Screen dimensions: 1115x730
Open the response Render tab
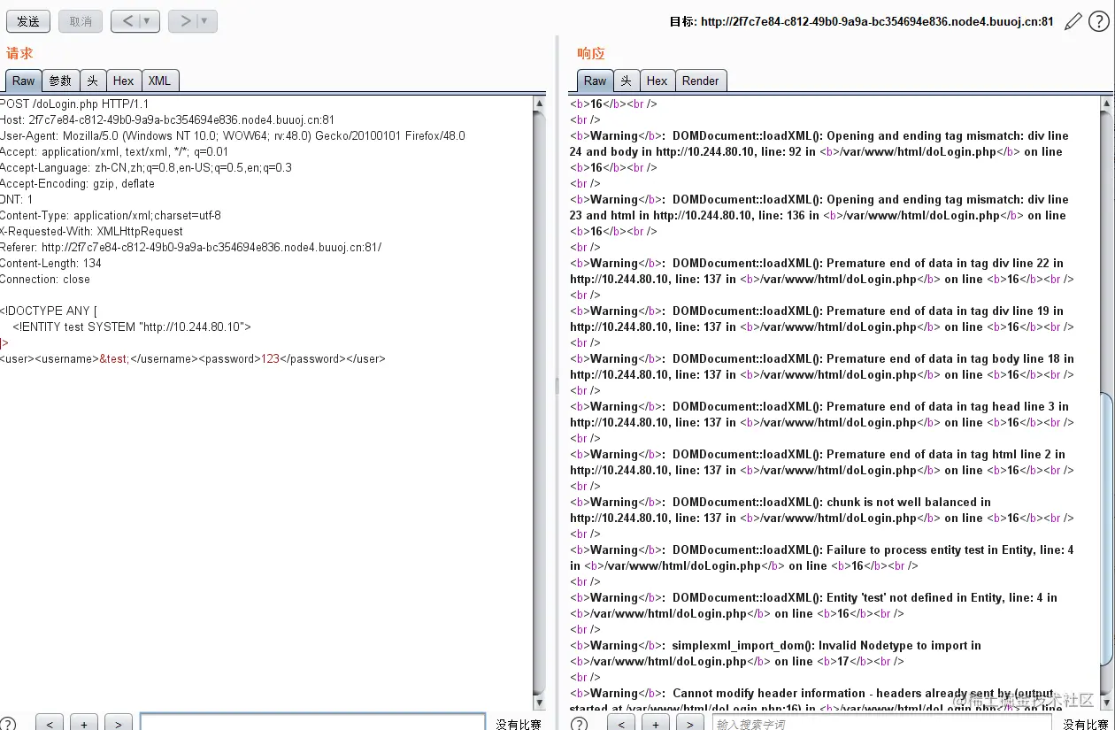click(x=701, y=81)
